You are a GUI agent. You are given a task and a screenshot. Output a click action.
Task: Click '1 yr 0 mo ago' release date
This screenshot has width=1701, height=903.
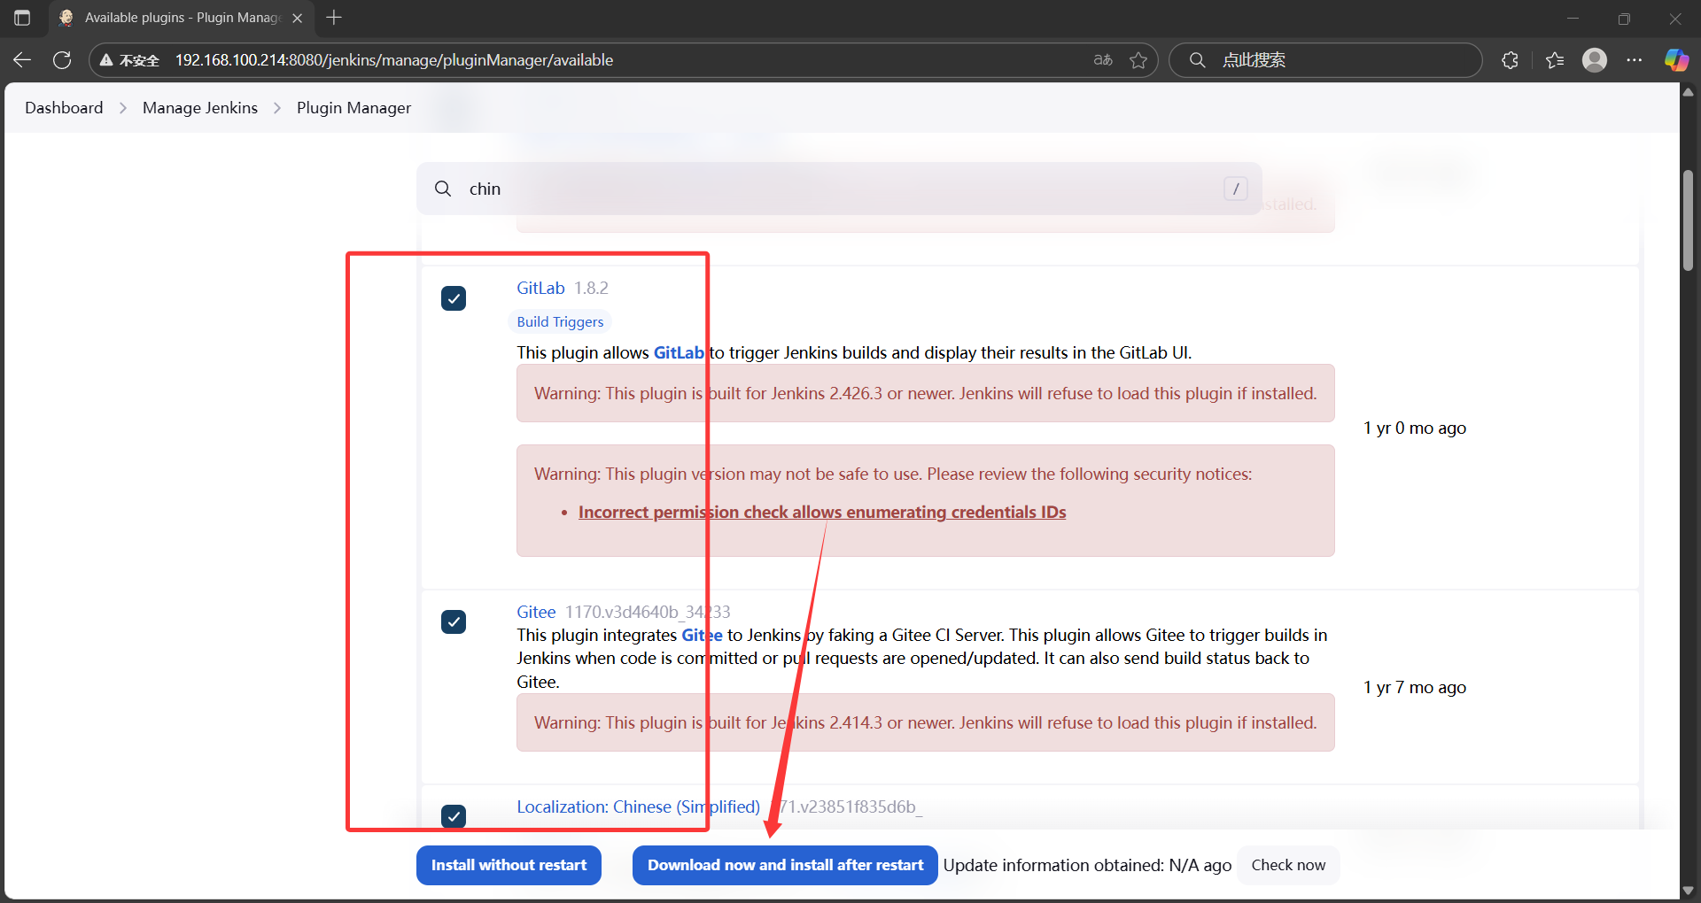(x=1415, y=428)
